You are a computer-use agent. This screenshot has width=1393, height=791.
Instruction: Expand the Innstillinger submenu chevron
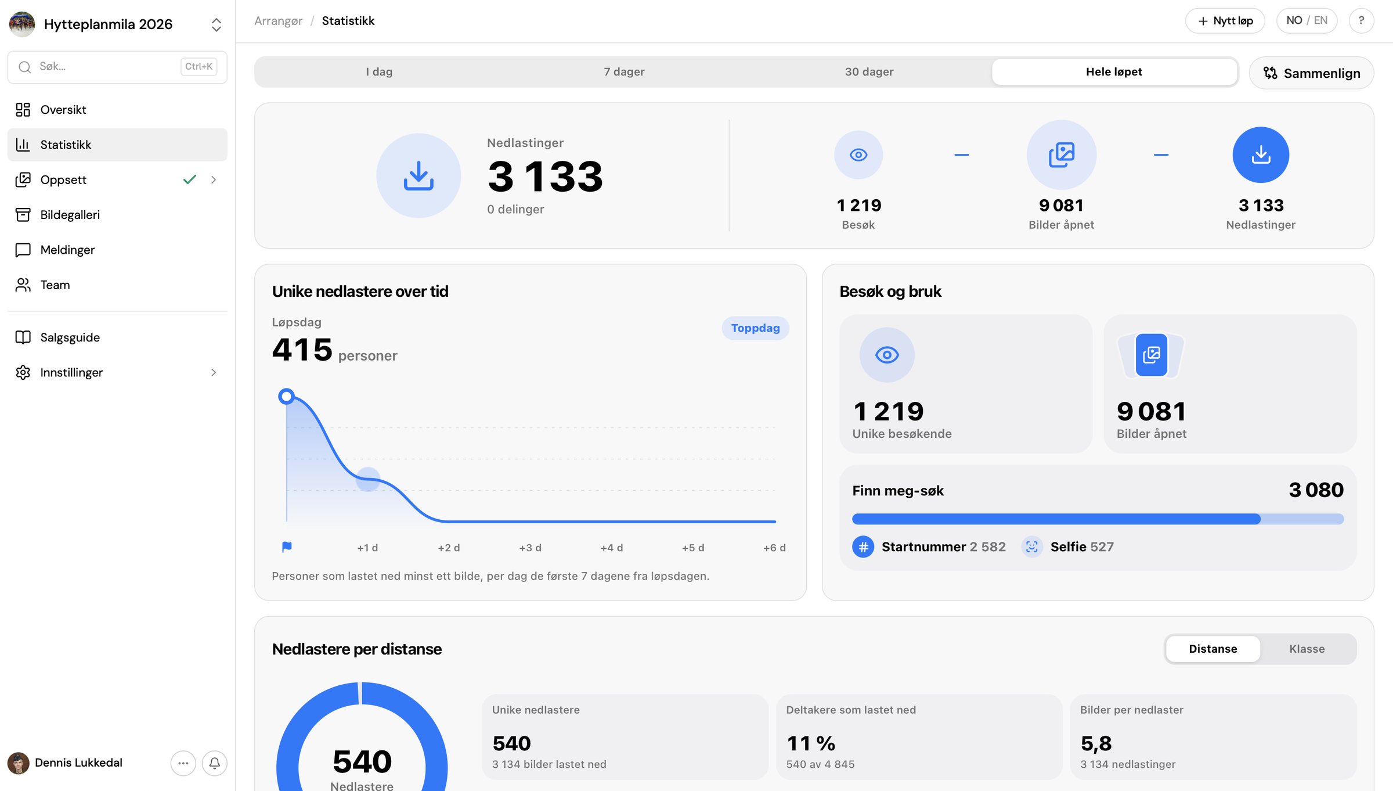(x=214, y=373)
